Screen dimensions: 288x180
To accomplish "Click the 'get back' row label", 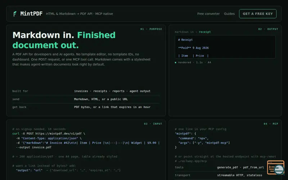I will pos(19,107).
